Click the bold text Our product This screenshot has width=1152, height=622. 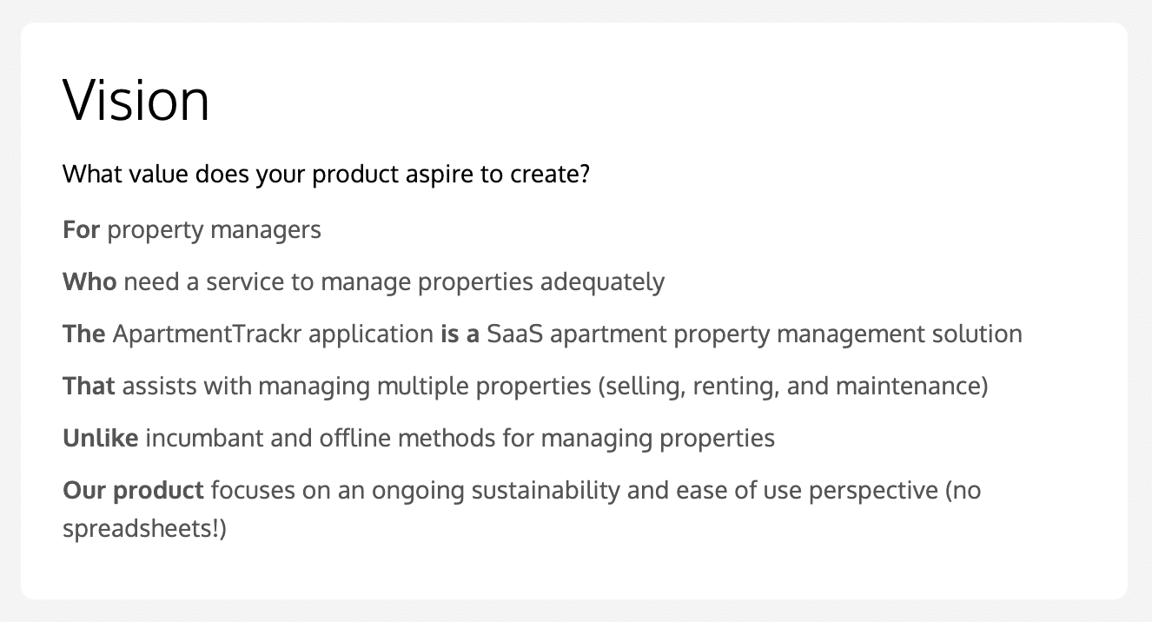coord(133,491)
